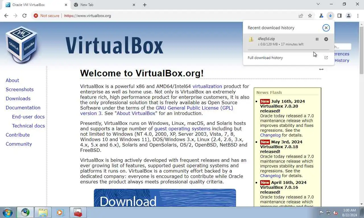Open Windows Explorer from taskbar
The image size is (364, 218).
[43, 212]
